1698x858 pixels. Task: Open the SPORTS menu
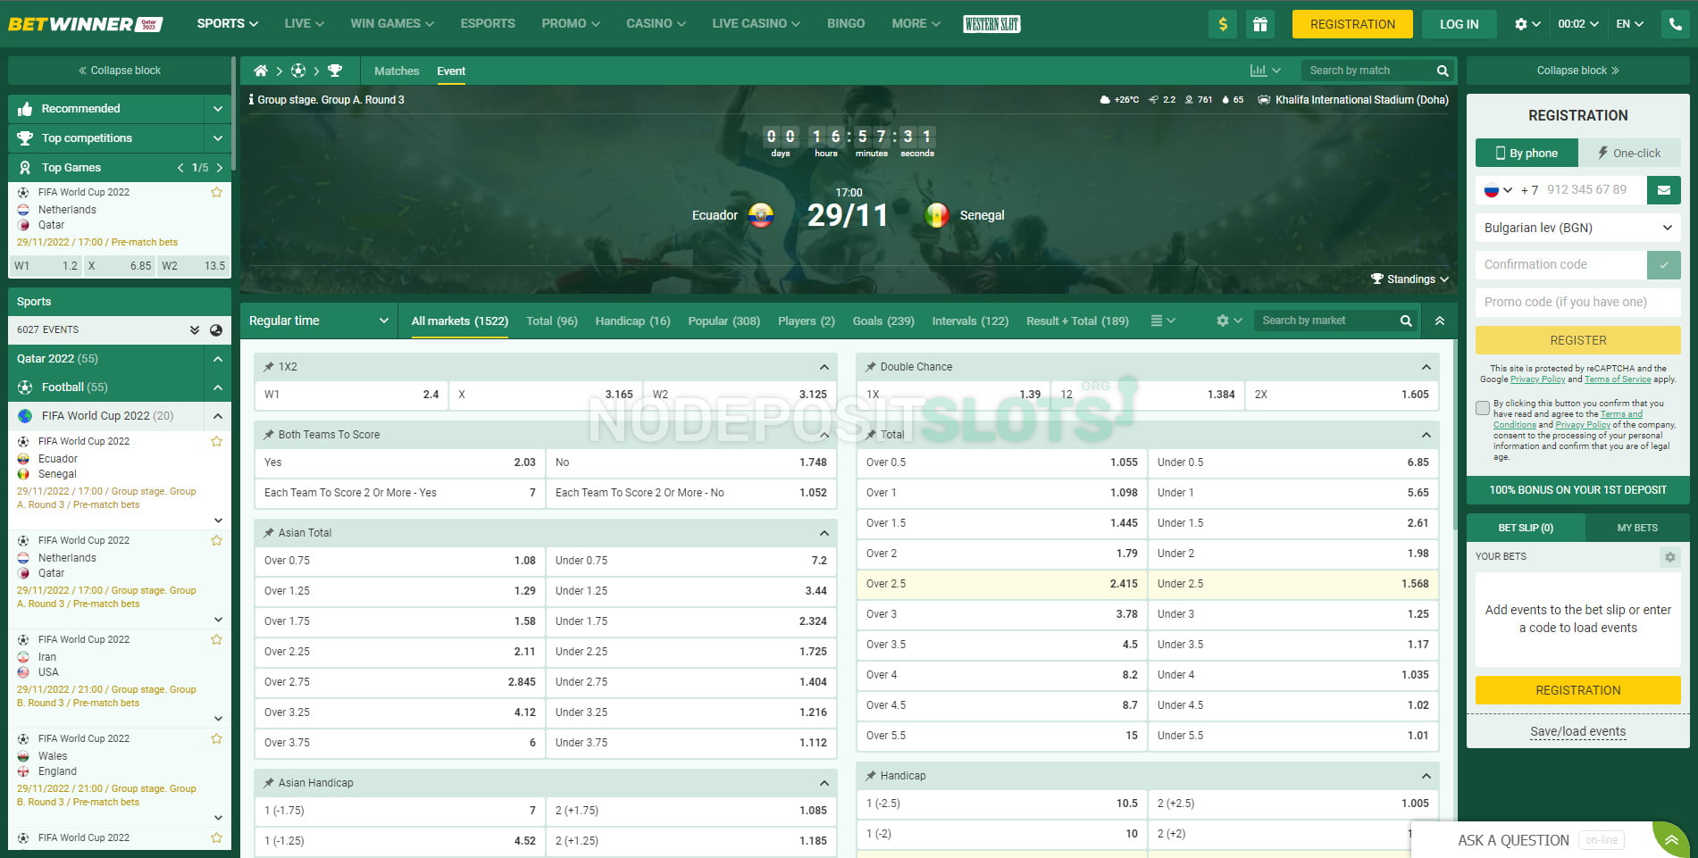point(227,24)
